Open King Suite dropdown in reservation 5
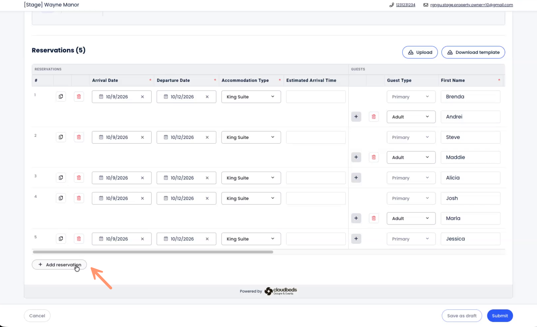Screen dimensions: 537x327 [251, 239]
